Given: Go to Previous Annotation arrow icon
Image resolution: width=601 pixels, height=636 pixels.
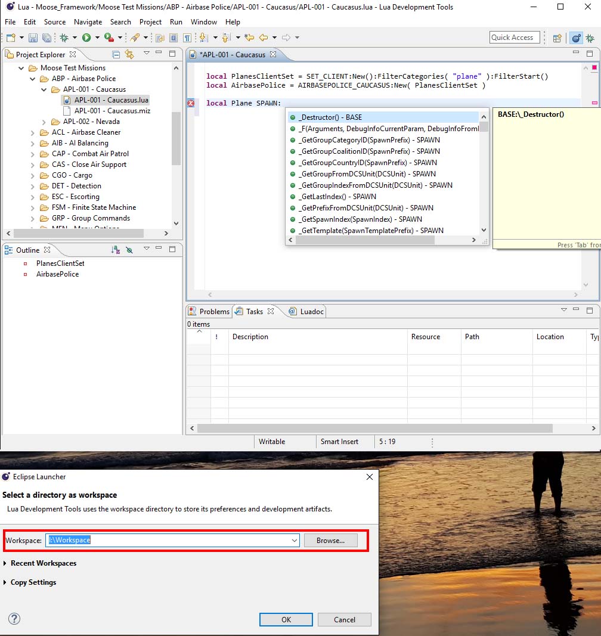Looking at the screenshot, I should click(x=227, y=38).
